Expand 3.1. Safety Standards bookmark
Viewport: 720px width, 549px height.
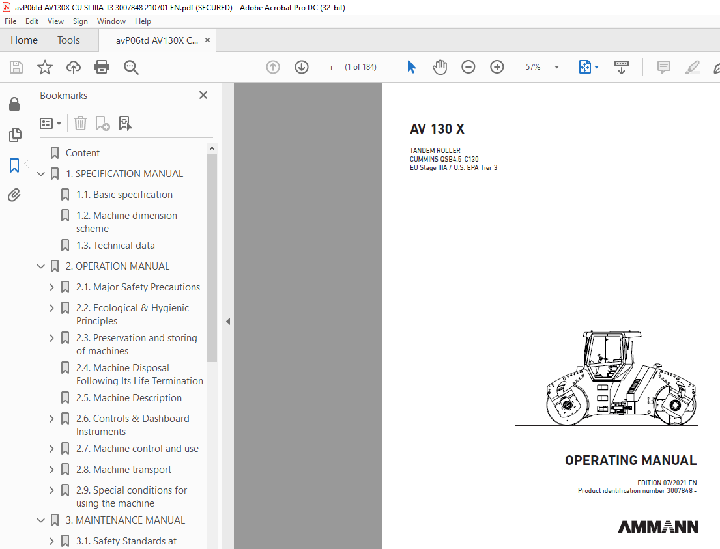pyautogui.click(x=51, y=541)
